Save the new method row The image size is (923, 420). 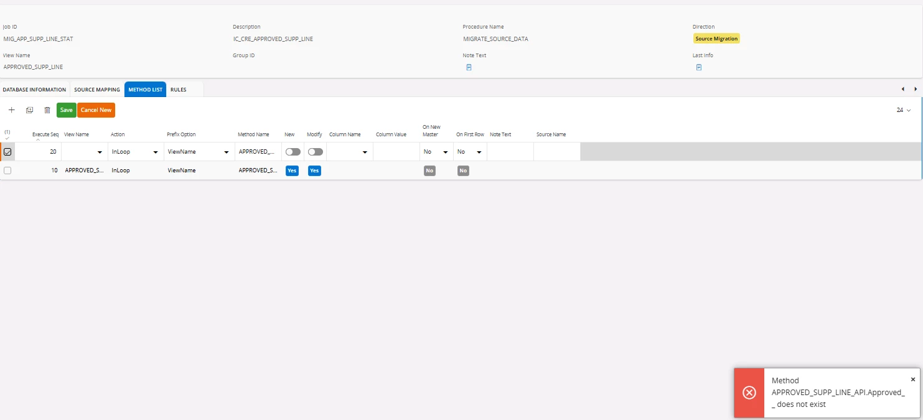[67, 110]
